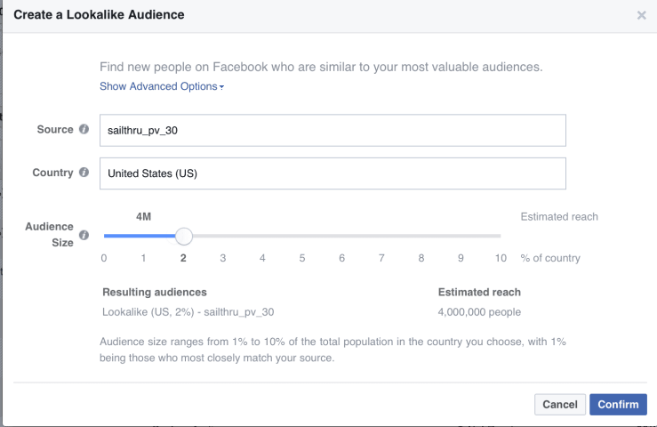
Task: Click the 4,000,000 people estimated reach
Action: tap(479, 312)
